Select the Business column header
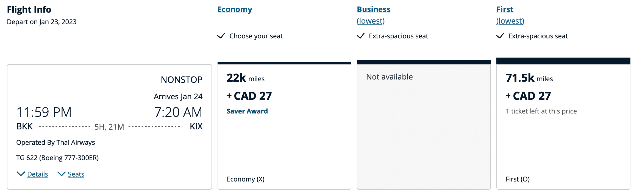Viewport: 634px width, 193px height. (373, 9)
